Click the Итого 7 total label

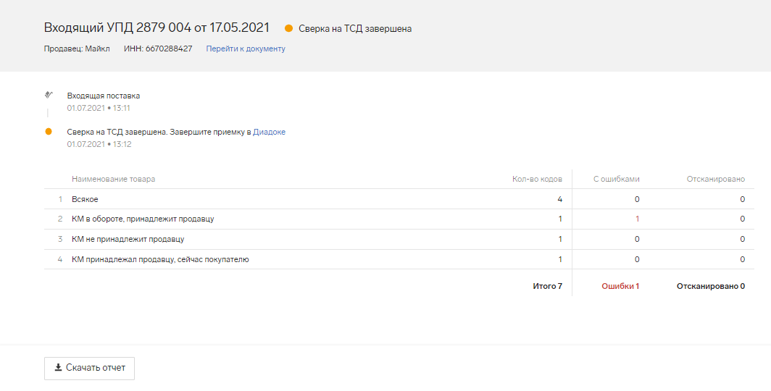tap(547, 286)
